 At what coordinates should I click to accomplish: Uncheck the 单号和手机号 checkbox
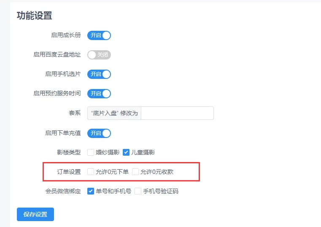coord(91,191)
